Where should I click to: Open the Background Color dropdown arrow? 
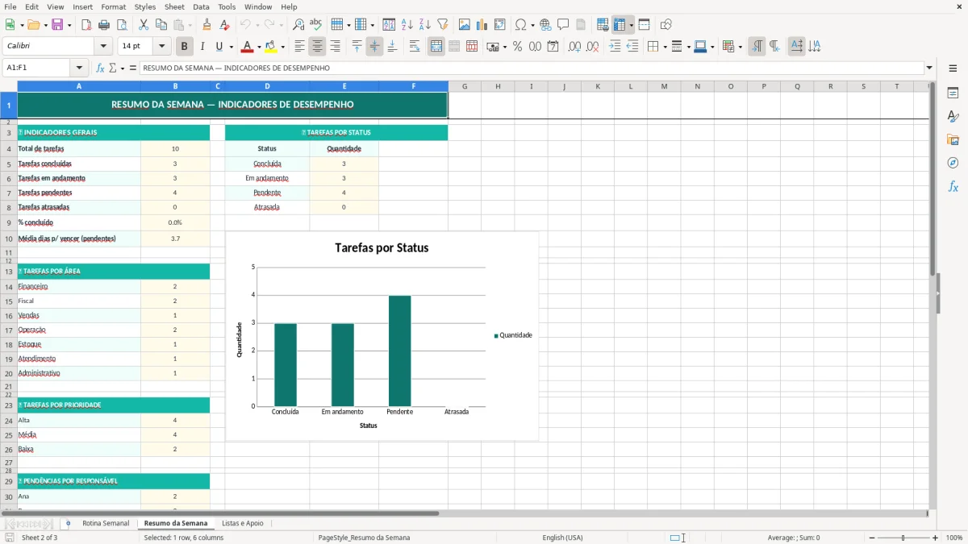pos(282,47)
